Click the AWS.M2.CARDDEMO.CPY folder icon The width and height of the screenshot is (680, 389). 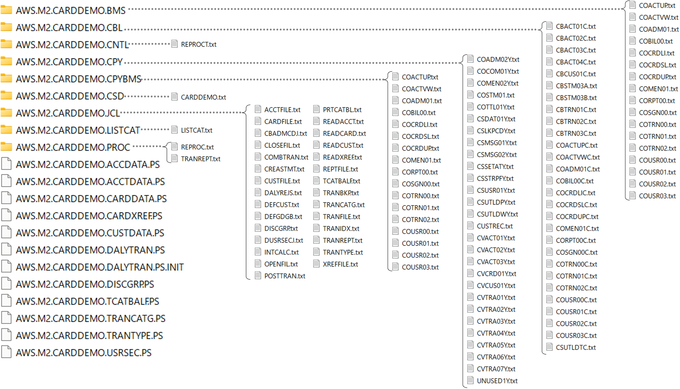[x=6, y=61]
